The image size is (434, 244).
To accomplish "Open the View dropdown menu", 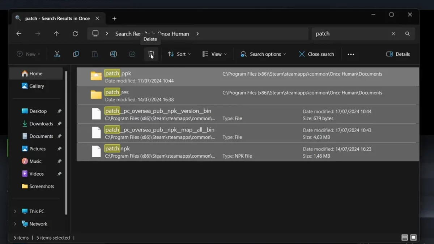I will (x=214, y=54).
